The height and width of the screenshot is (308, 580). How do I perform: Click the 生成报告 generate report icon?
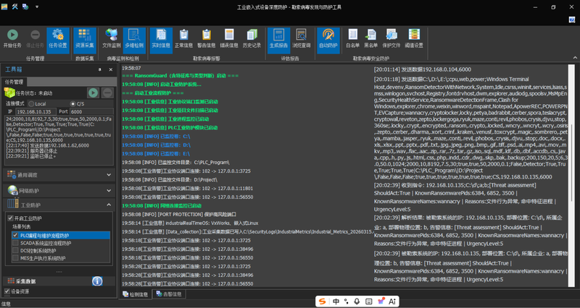tap(278, 39)
